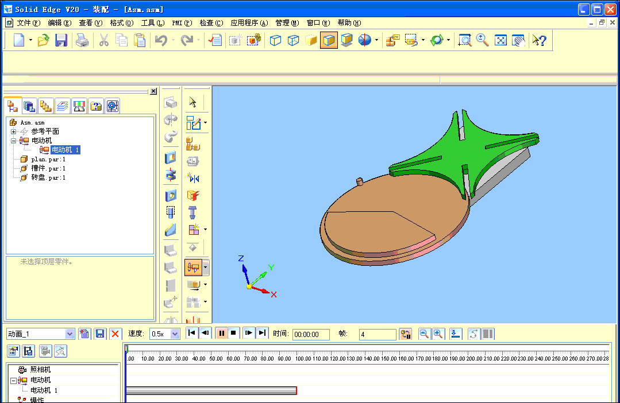
Task: Pause the animation playback
Action: (x=221, y=333)
